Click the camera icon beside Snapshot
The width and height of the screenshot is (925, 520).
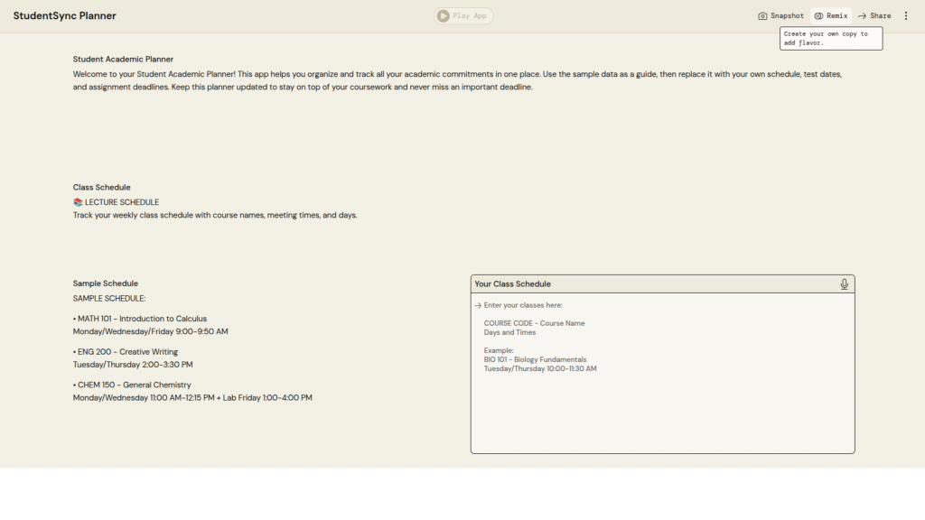[x=762, y=16]
